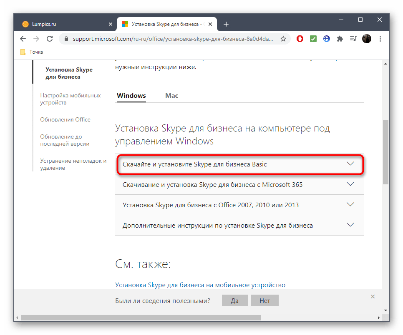Go back with the browser back arrow

point(23,39)
